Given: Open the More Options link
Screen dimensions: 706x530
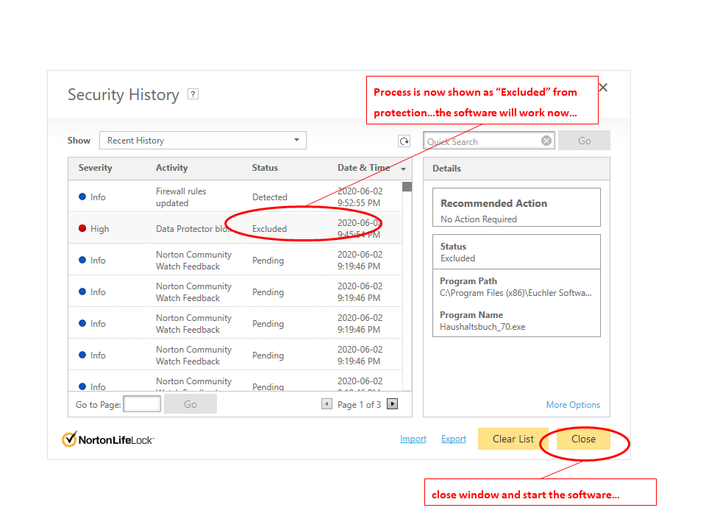Looking at the screenshot, I should tap(573, 405).
